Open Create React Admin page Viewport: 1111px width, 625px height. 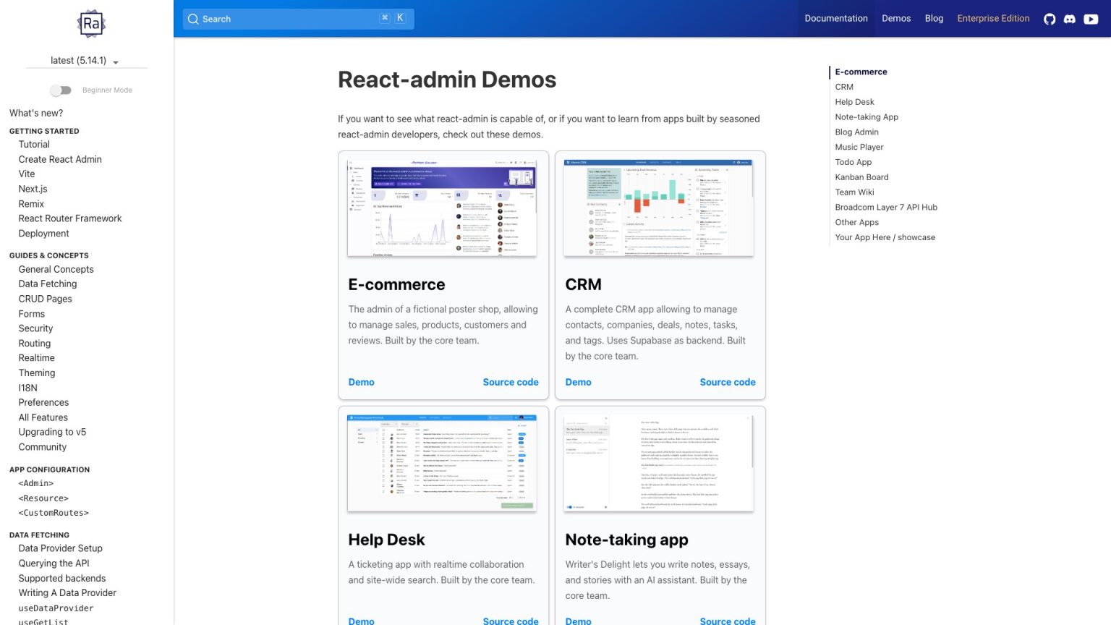point(60,159)
